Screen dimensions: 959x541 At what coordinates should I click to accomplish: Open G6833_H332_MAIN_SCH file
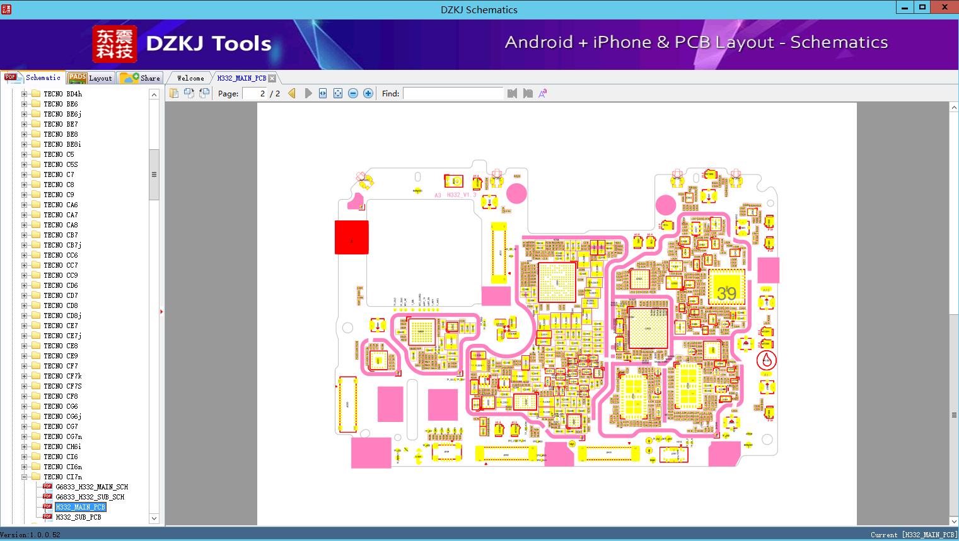click(x=91, y=487)
